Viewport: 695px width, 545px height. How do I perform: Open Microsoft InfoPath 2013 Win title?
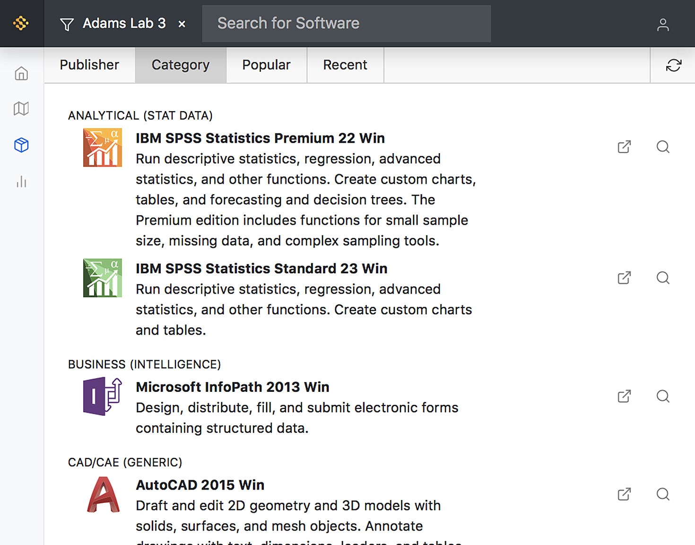click(x=233, y=387)
